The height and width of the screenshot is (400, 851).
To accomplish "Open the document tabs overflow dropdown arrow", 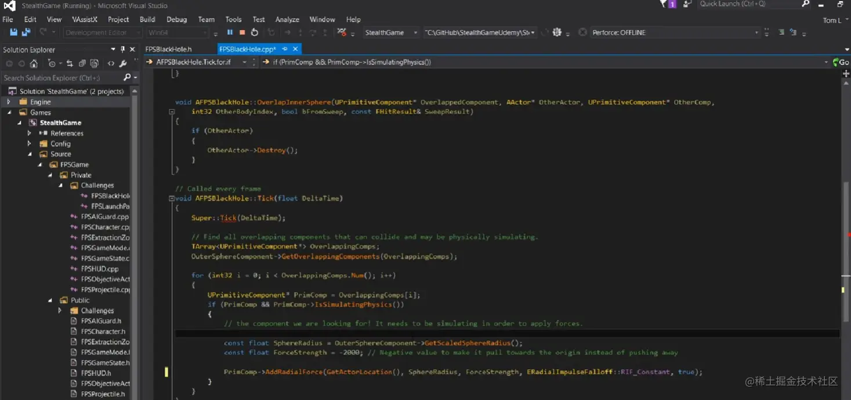I will coord(846,50).
